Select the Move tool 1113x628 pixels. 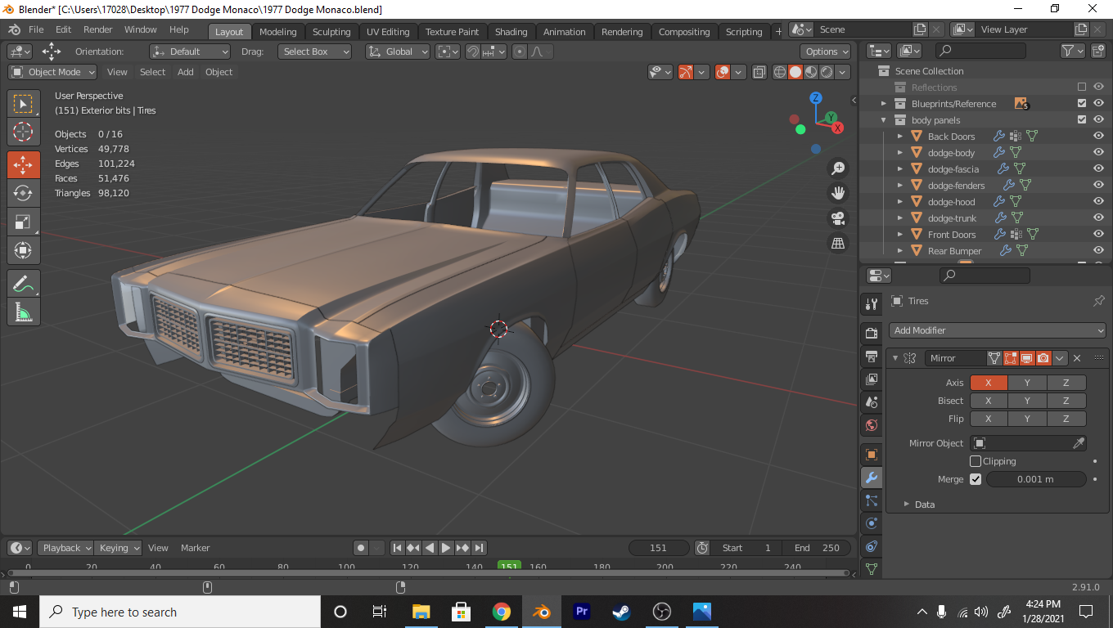tap(24, 164)
